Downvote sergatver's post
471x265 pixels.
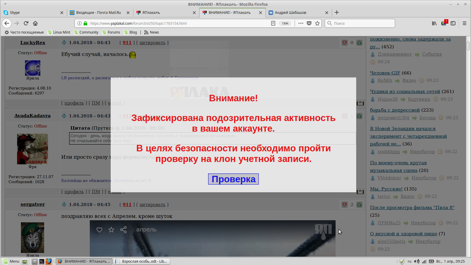tap(344, 205)
